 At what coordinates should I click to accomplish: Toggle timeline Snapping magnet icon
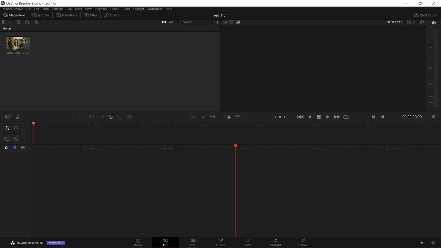(6, 148)
